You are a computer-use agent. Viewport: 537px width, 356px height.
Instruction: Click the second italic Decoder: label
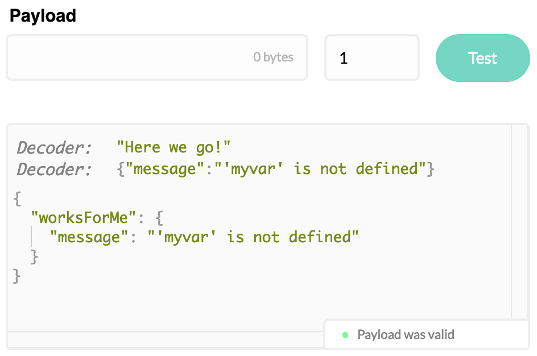point(54,169)
